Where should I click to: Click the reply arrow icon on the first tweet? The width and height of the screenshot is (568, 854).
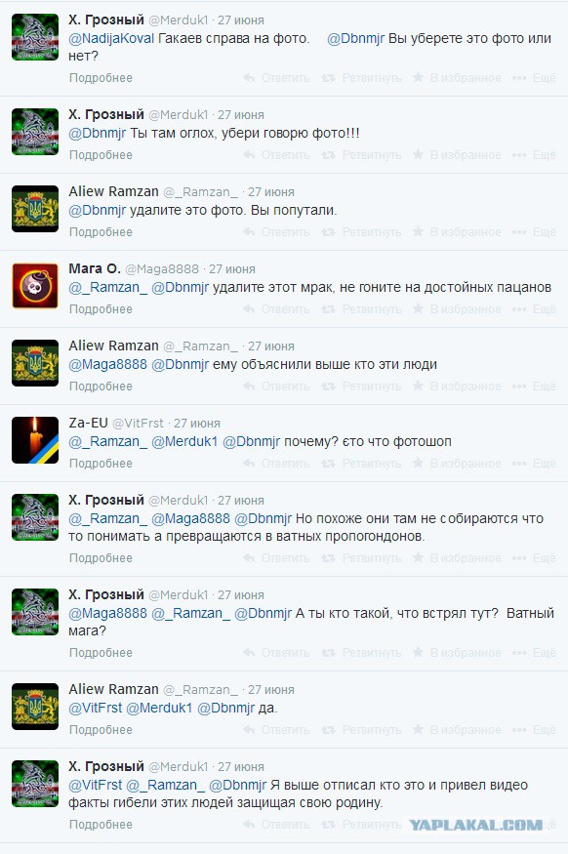pos(250,78)
